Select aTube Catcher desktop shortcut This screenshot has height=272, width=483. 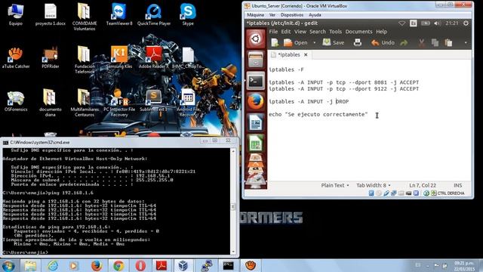point(16,57)
